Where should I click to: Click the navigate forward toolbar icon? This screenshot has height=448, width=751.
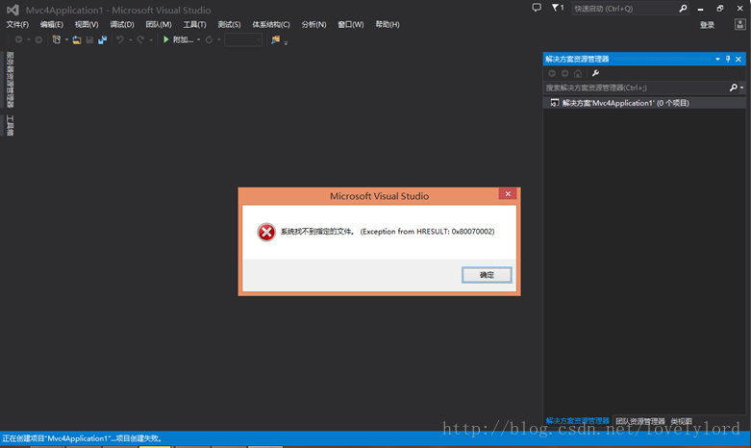(38, 39)
